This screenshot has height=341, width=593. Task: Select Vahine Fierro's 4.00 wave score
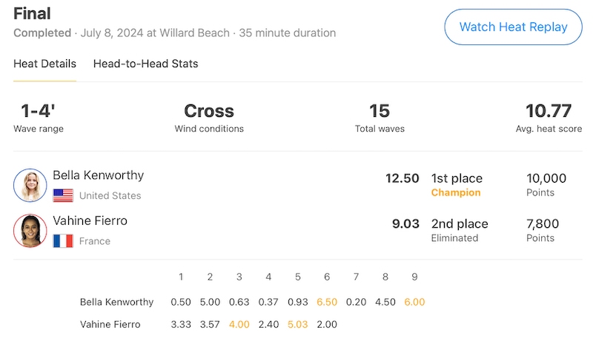pos(239,325)
